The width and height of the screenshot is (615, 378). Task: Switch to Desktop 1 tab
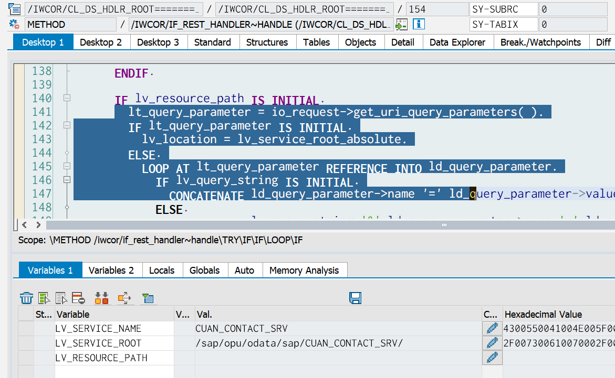click(43, 42)
